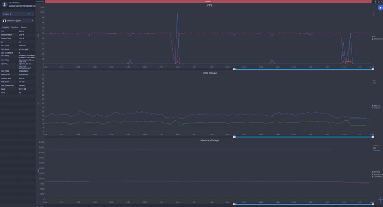383x207 pixels.
Task: Click the FPS chart title
Action: click(210, 5)
